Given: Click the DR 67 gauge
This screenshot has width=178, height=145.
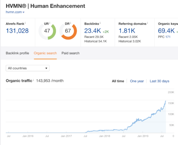Looking at the screenshot, I should click(x=68, y=31).
